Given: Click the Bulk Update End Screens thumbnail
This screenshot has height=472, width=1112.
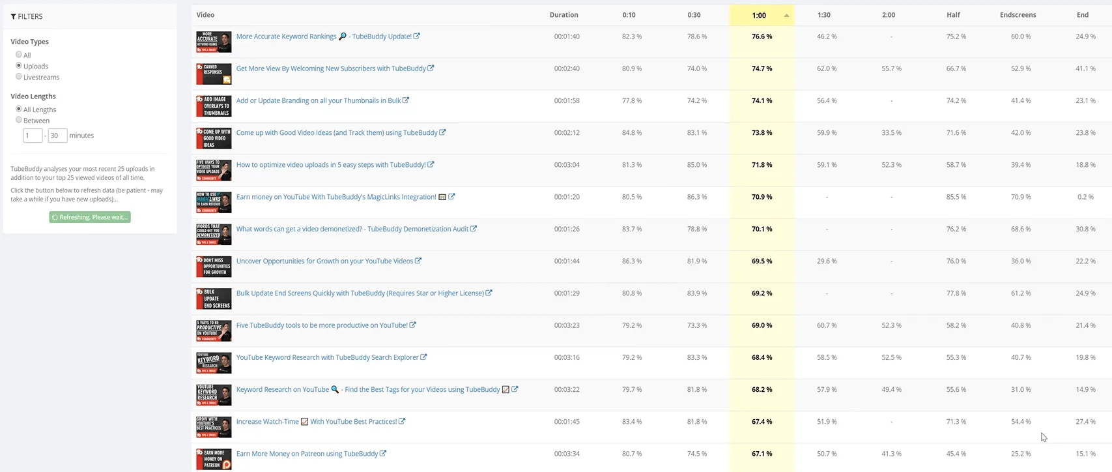Looking at the screenshot, I should tap(214, 299).
